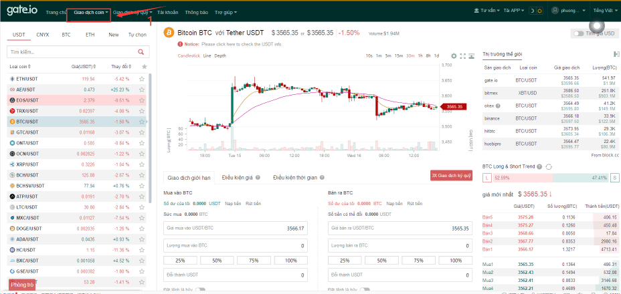Image resolution: width=621 pixels, height=294 pixels.
Task: Favorite the EOS/USDT pair star
Action: 142,100
